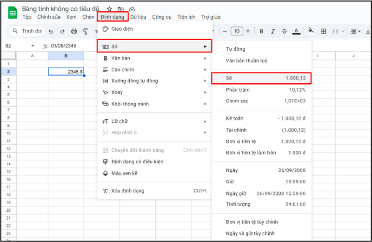
Task: Open the text color picker
Action: [296, 31]
